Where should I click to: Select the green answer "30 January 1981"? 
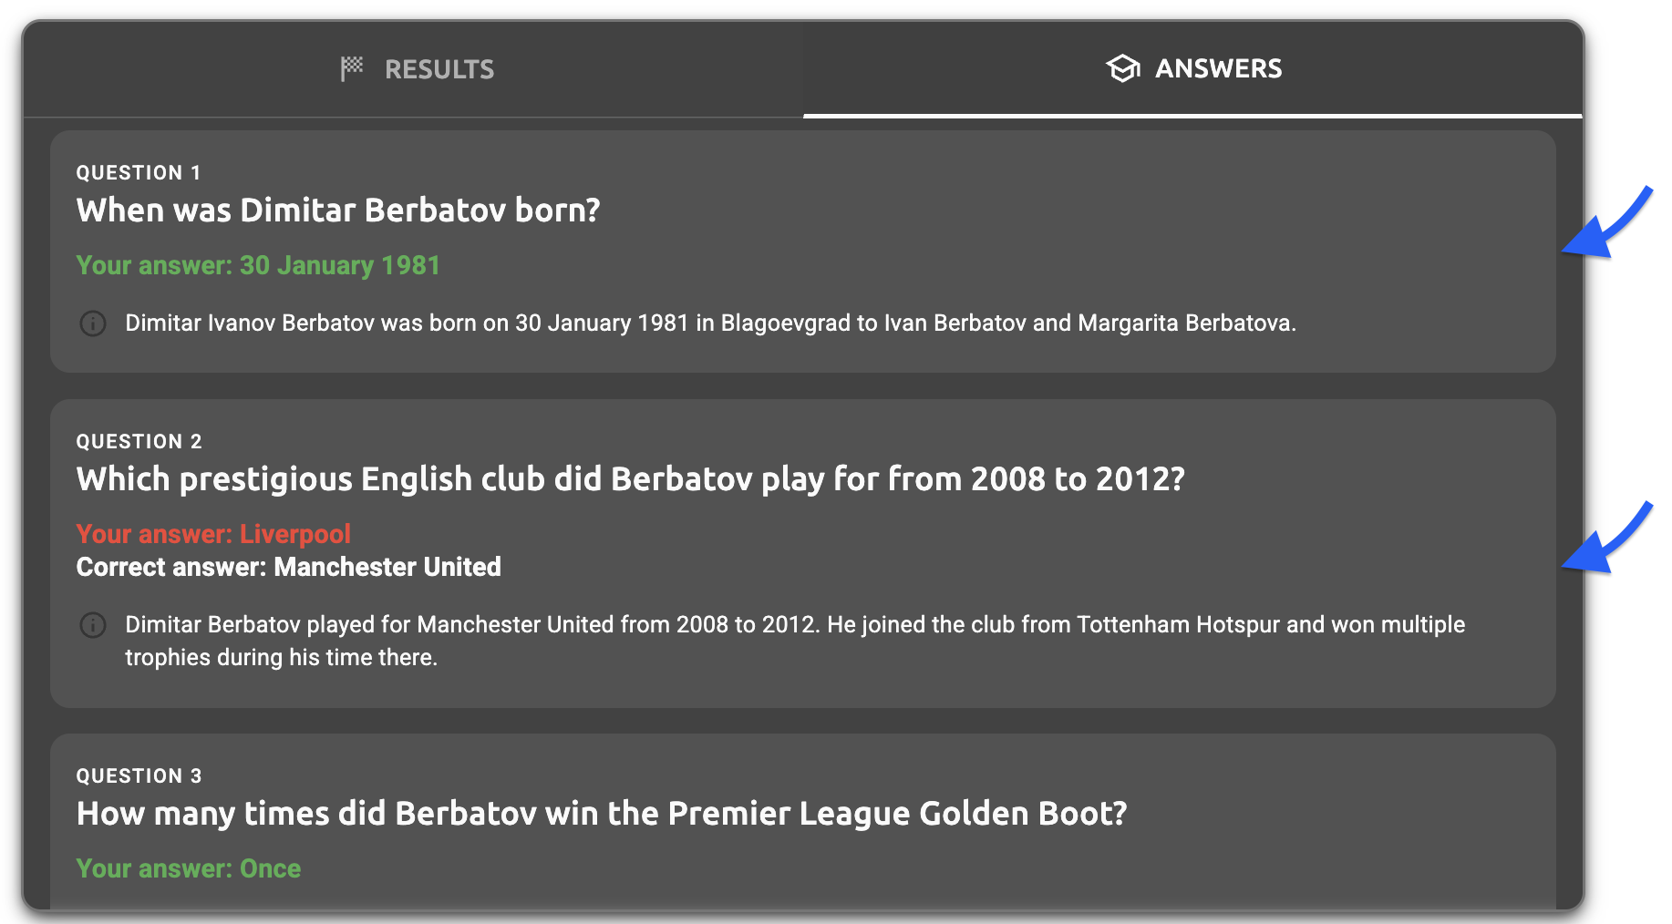pos(258,265)
